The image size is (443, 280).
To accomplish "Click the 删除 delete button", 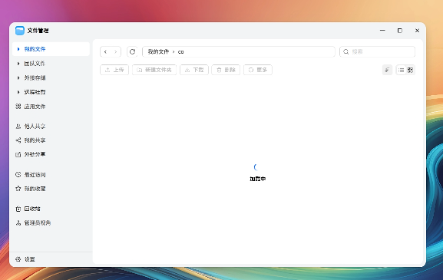I will 226,70.
